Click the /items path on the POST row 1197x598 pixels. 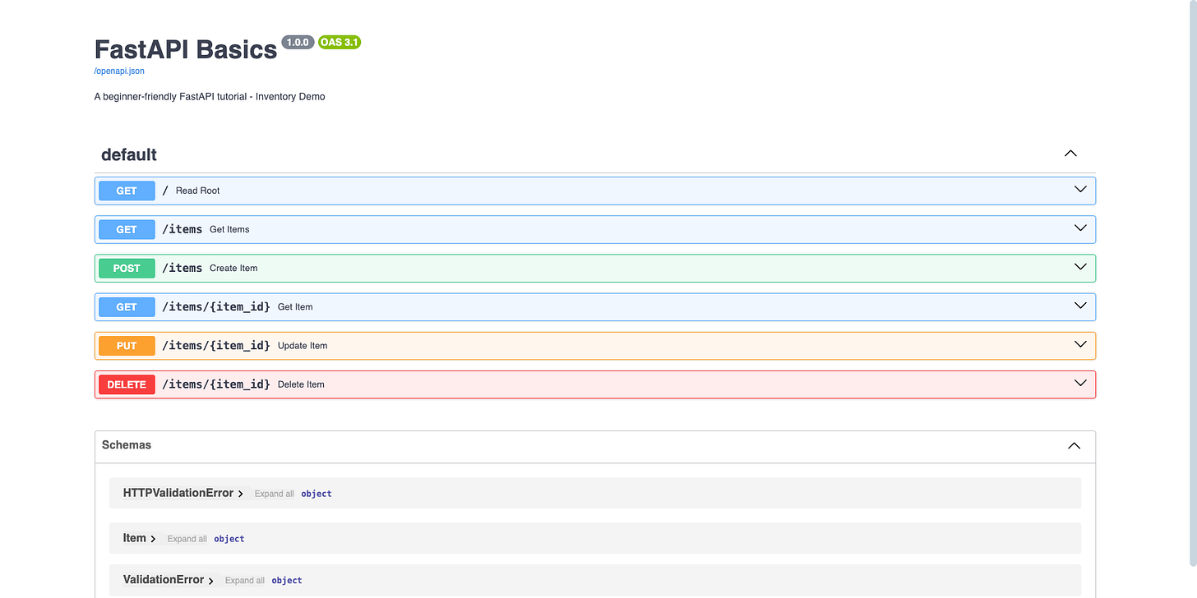point(182,268)
